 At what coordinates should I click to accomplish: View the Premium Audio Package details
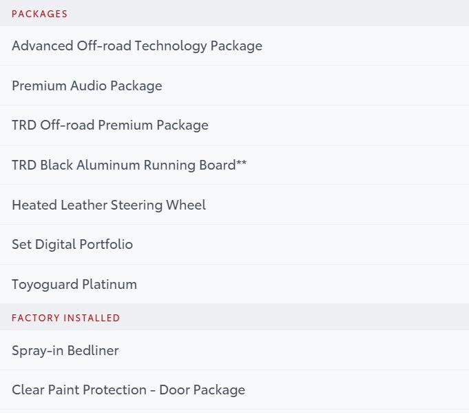tap(234, 86)
